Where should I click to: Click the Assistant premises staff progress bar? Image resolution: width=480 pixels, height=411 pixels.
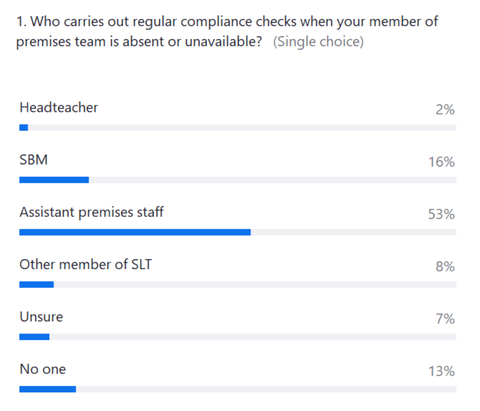pyautogui.click(x=238, y=233)
